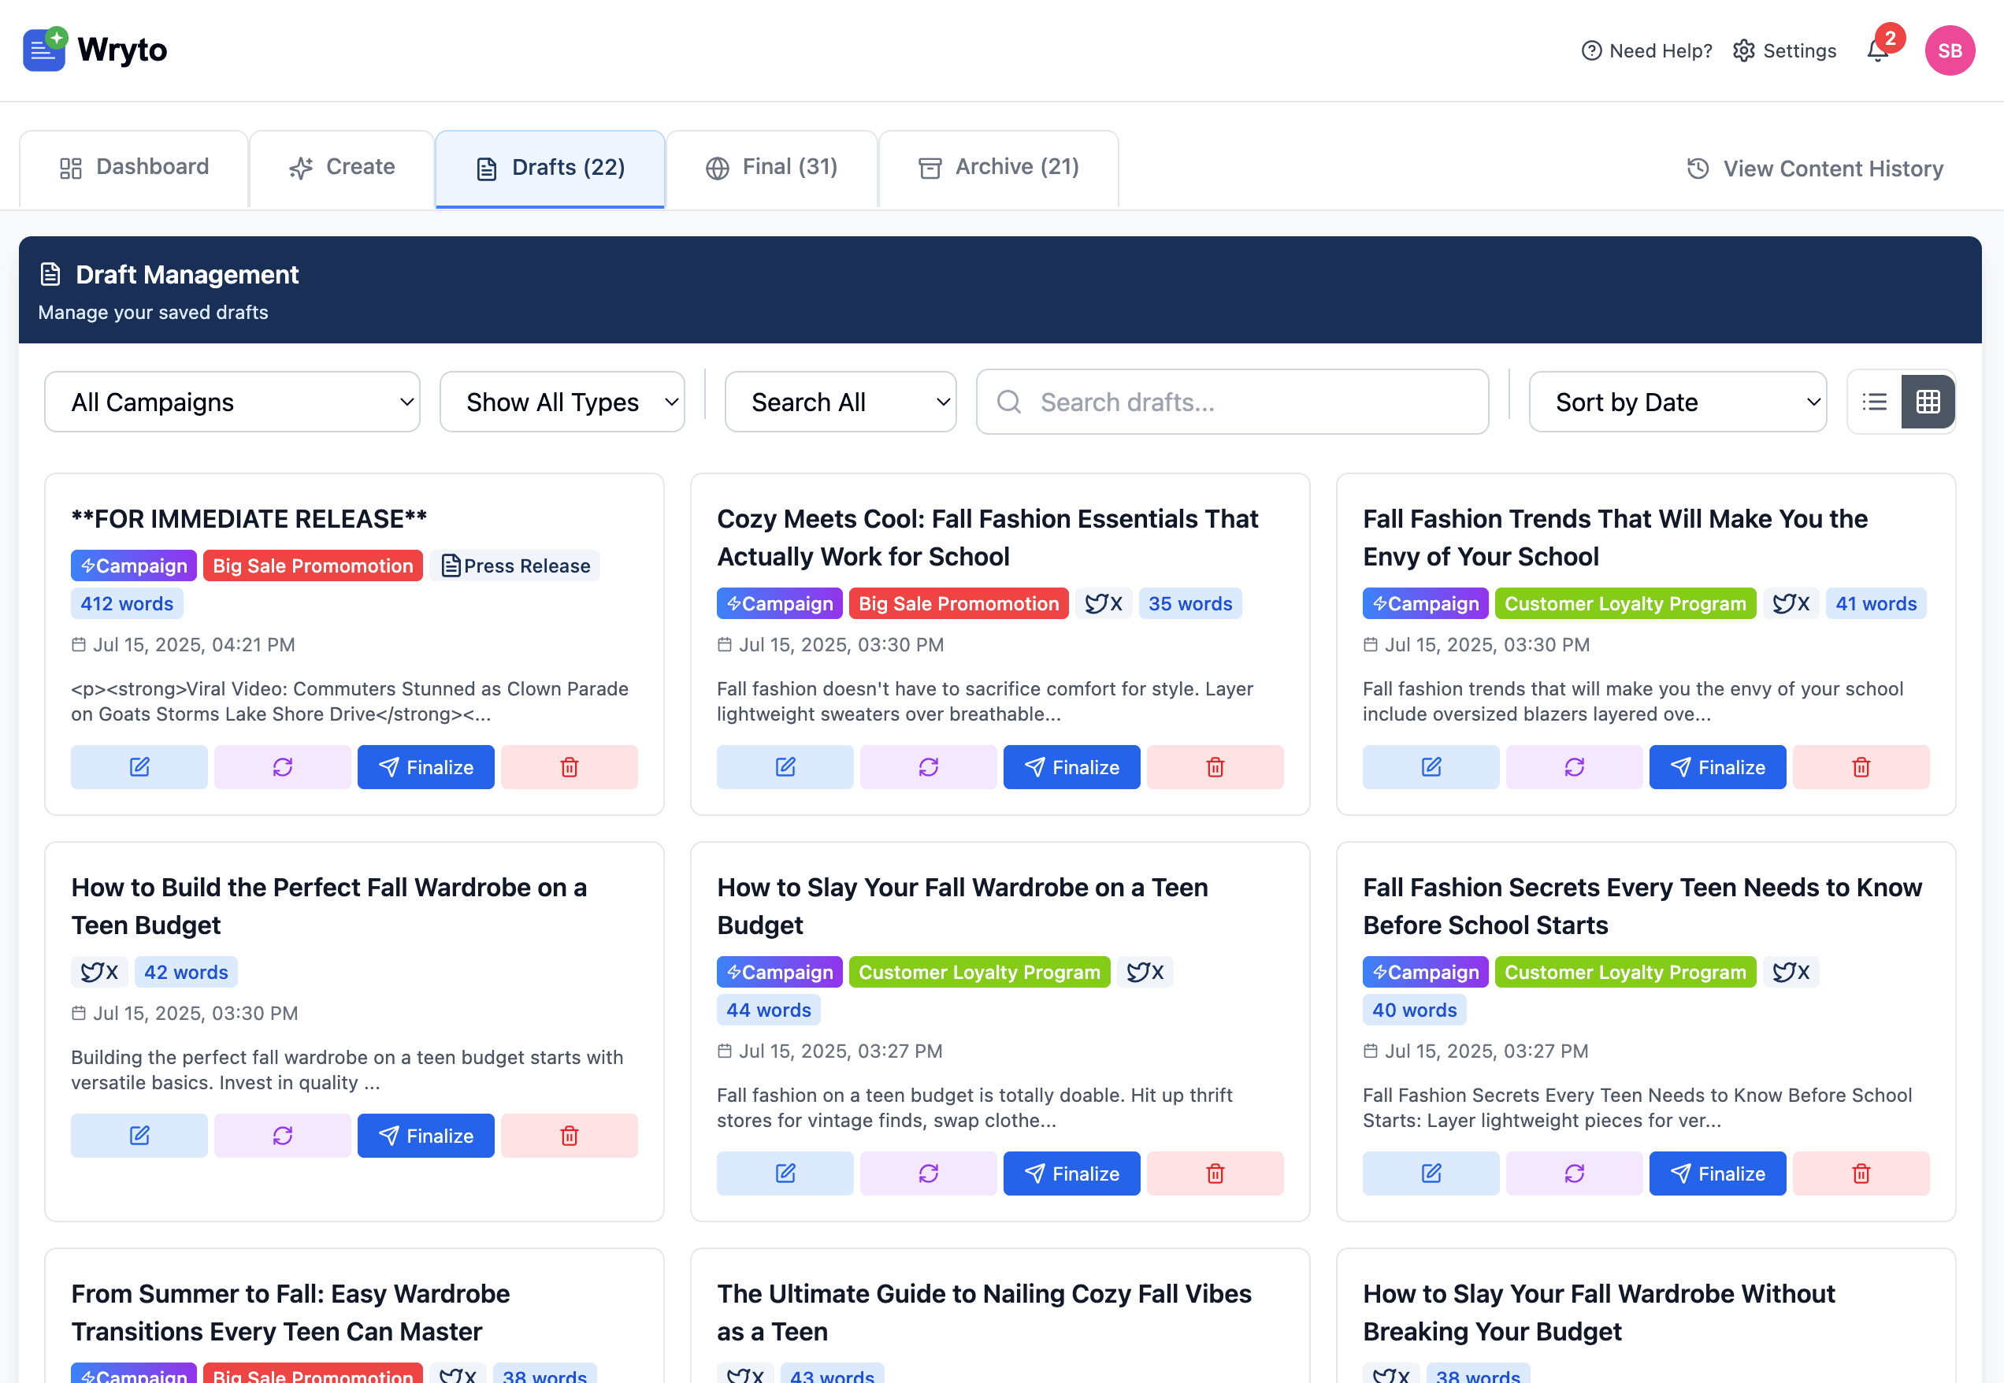Open Settings
The image size is (2004, 1383).
coord(1785,50)
